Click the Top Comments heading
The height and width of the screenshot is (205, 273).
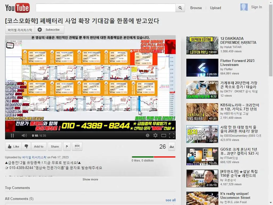coord(17,188)
